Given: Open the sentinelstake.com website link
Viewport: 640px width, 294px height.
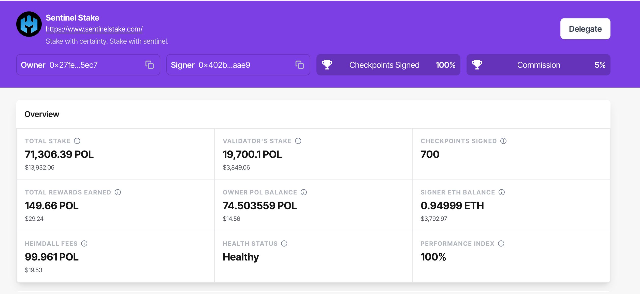Looking at the screenshot, I should [94, 29].
